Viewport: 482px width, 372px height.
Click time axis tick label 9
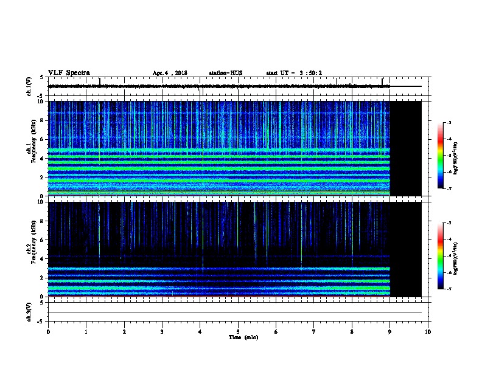point(389,332)
